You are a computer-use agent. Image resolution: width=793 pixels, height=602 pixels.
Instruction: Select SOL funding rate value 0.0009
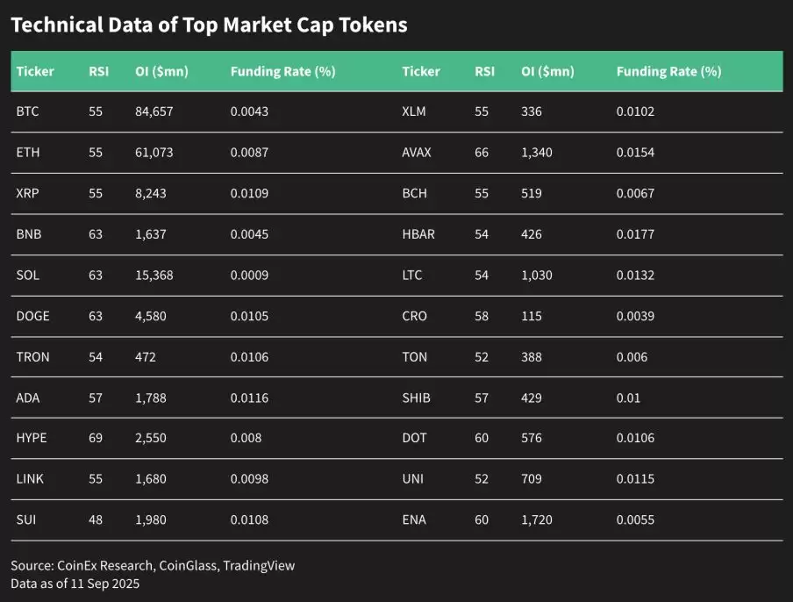coord(249,276)
